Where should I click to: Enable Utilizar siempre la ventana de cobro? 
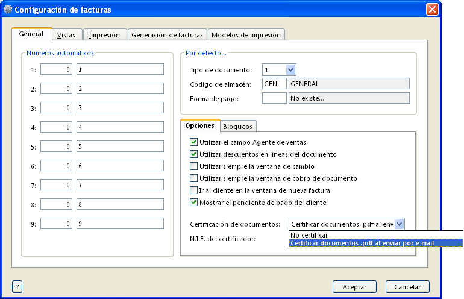(x=193, y=178)
